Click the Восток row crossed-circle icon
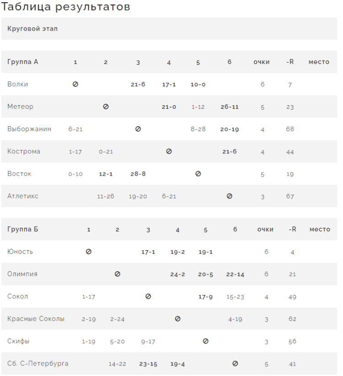 coord(198,174)
